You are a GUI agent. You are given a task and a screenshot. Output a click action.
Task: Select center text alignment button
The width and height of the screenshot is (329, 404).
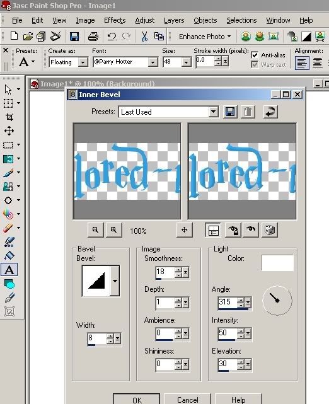coord(317,62)
